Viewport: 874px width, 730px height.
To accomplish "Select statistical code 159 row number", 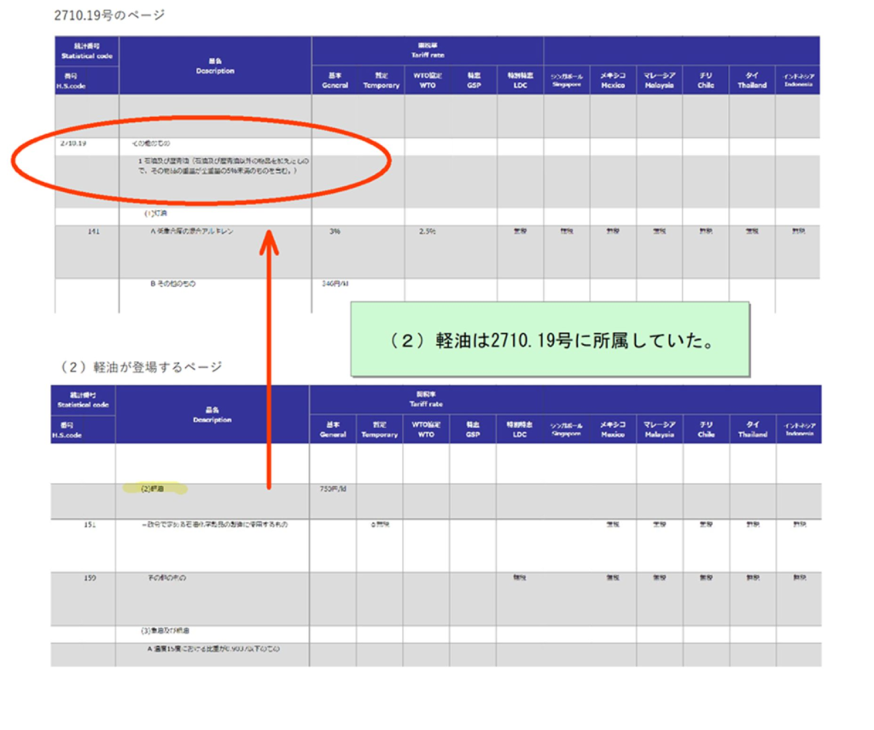I will click(x=89, y=578).
